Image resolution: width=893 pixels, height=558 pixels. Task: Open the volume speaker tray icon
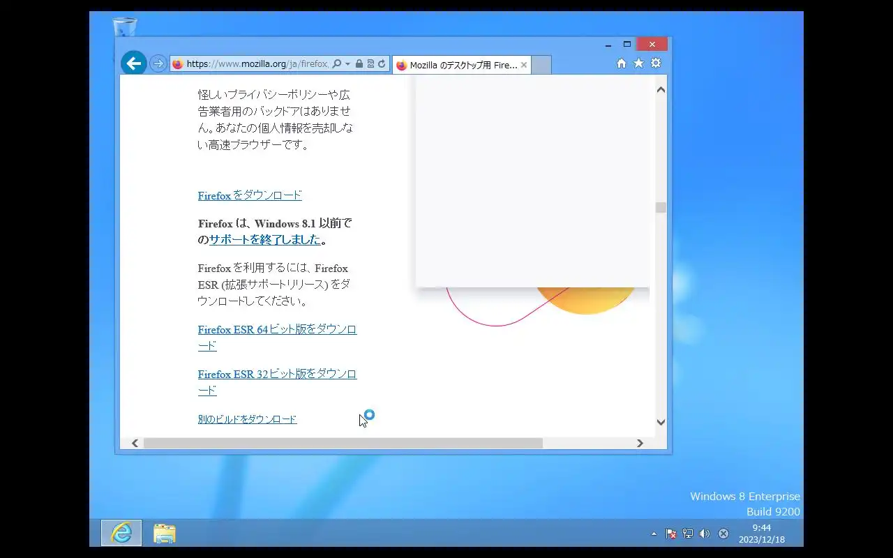(705, 534)
